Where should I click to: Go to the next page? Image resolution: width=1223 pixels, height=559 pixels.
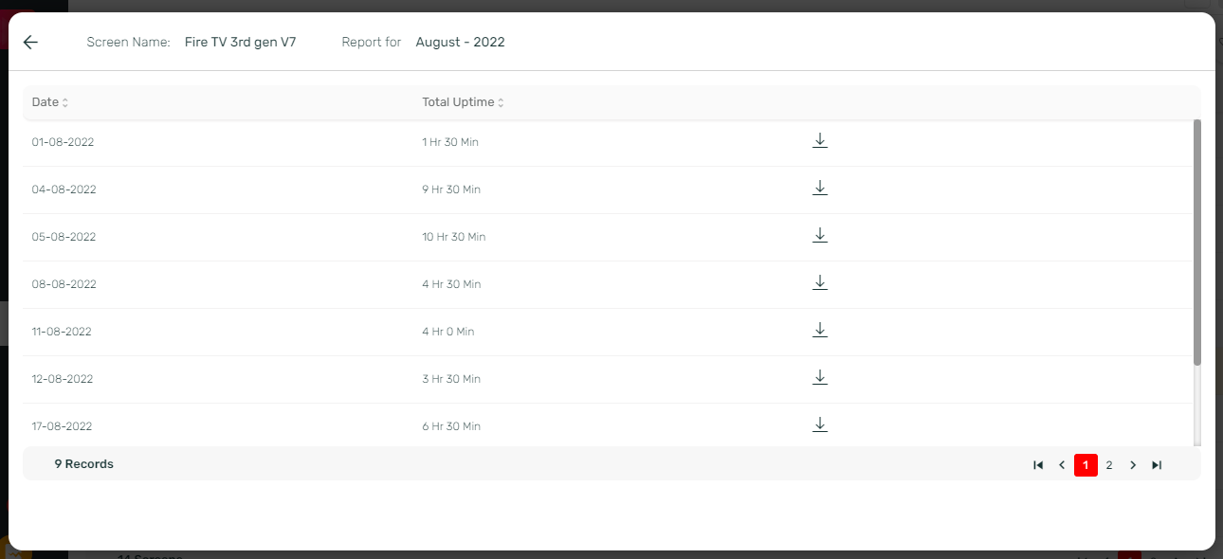[x=1133, y=465]
